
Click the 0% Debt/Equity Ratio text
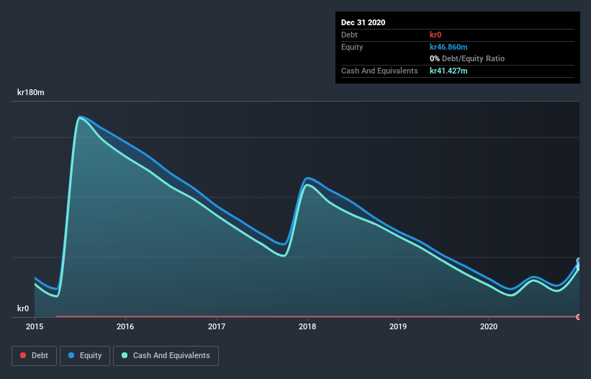click(x=467, y=59)
